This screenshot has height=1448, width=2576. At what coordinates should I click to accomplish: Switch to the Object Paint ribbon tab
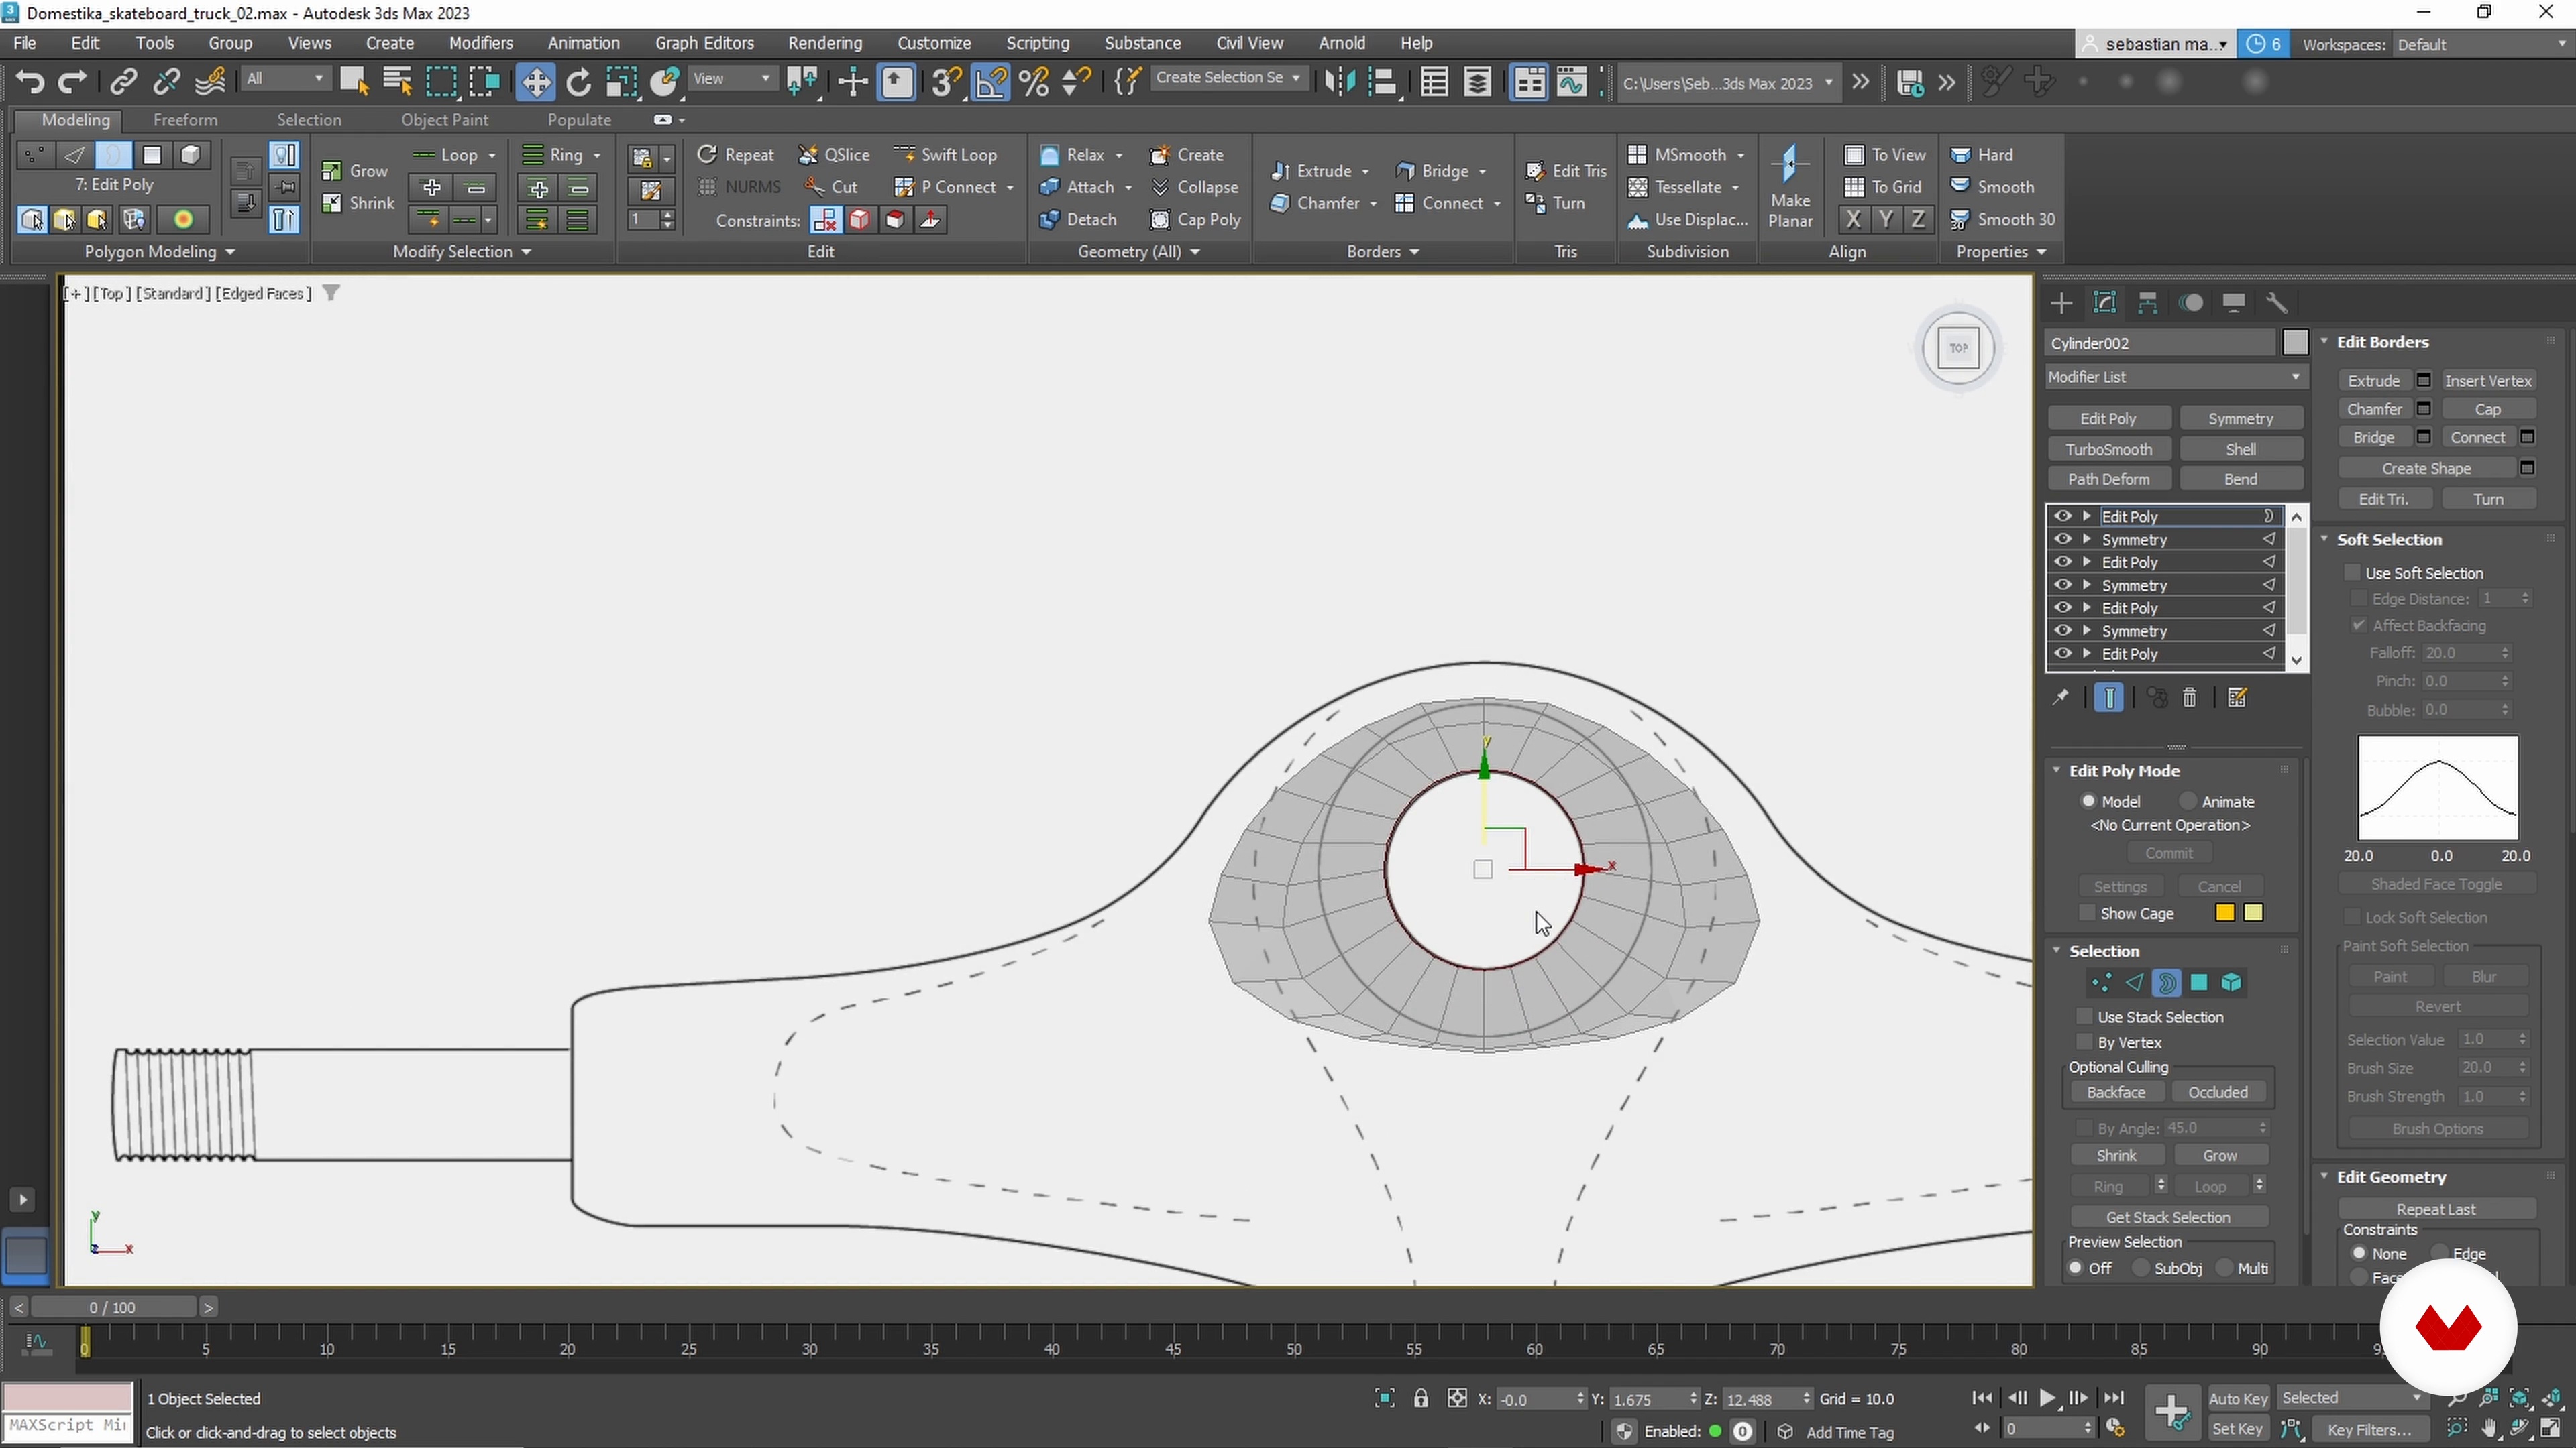[444, 120]
